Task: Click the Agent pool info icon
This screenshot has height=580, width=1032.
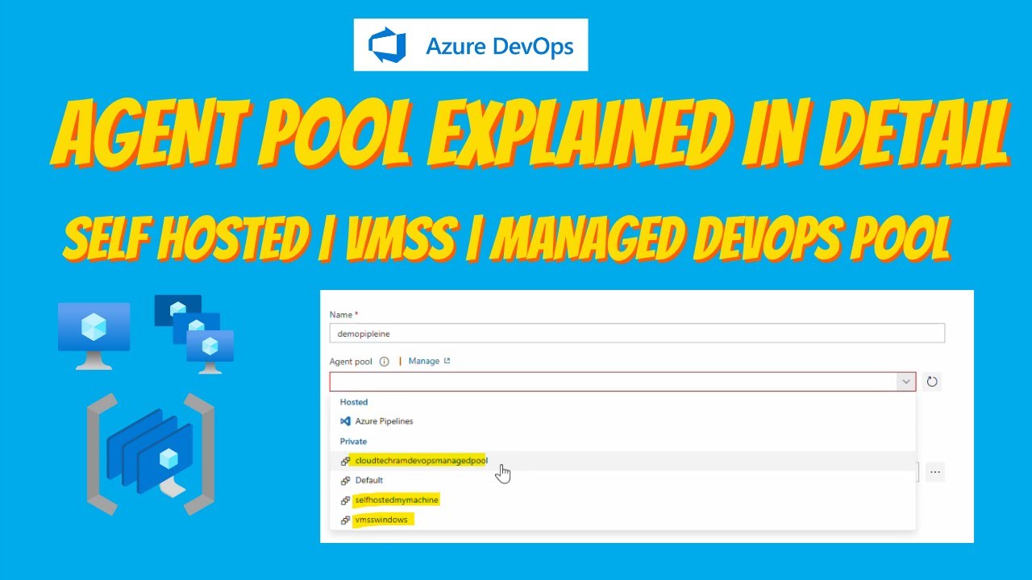Action: (384, 362)
